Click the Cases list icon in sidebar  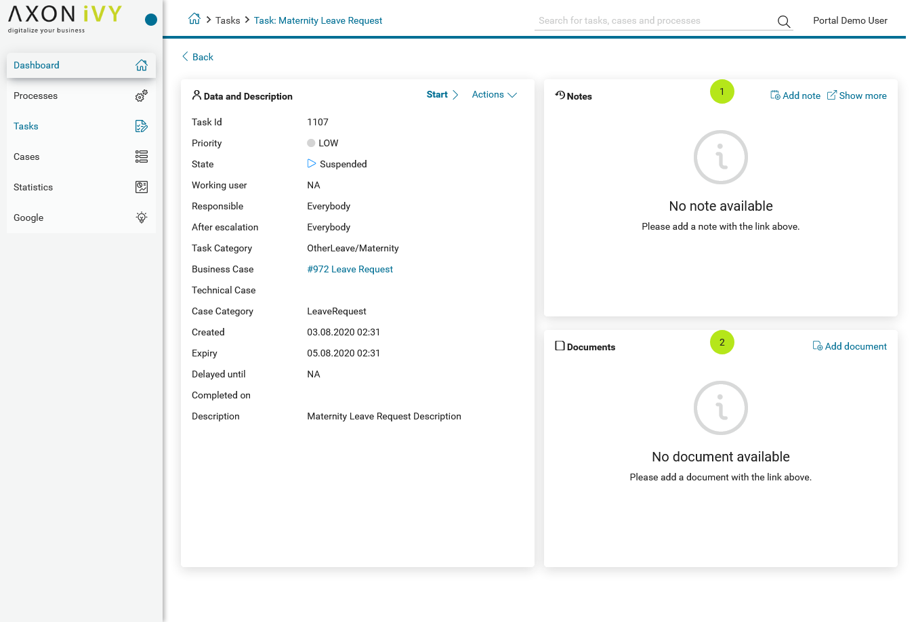(x=142, y=157)
